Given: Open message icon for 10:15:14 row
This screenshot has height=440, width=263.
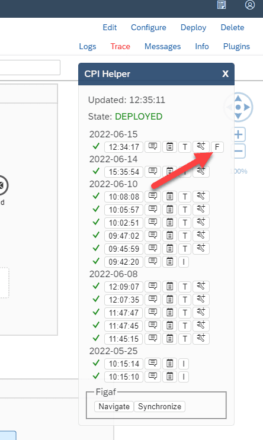Looking at the screenshot, I should (153, 364).
